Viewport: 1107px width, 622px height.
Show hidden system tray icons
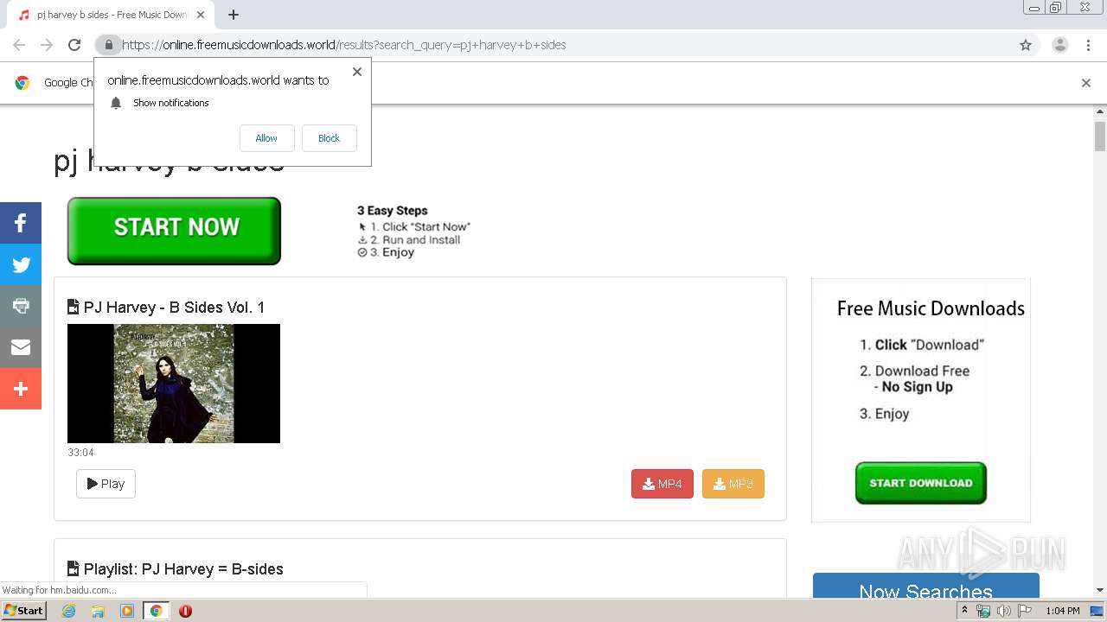point(964,611)
